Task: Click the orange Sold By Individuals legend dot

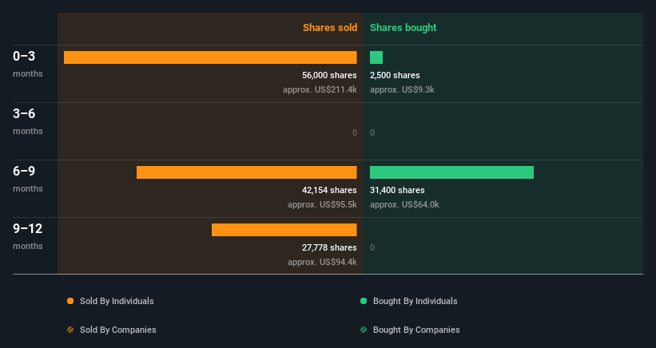Action: point(70,301)
